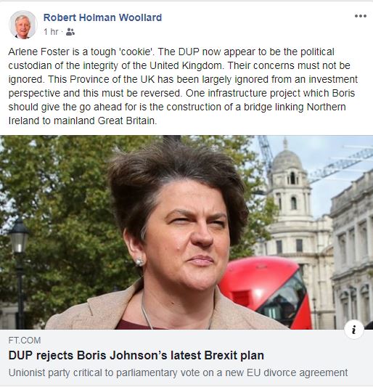The height and width of the screenshot is (387, 373).
Task: Open the 'DUP rejects Boris Johnson's latest Brexit plan' headline
Action: (x=136, y=355)
